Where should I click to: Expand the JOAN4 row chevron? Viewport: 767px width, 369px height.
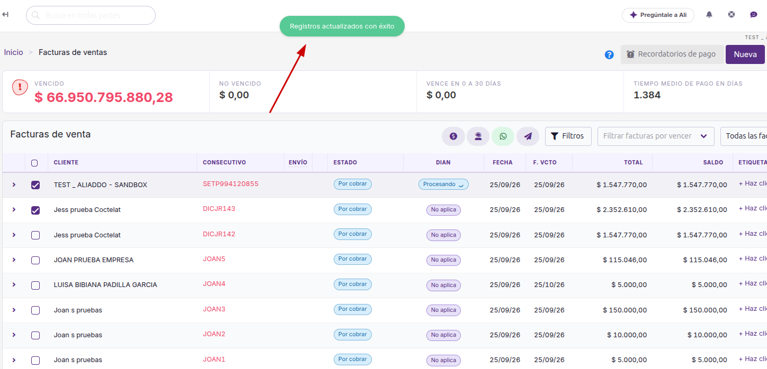[14, 284]
